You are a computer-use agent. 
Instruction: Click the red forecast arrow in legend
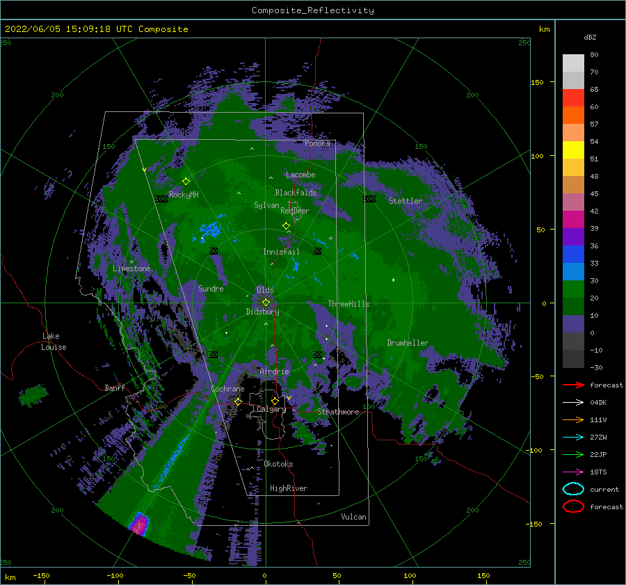(573, 385)
